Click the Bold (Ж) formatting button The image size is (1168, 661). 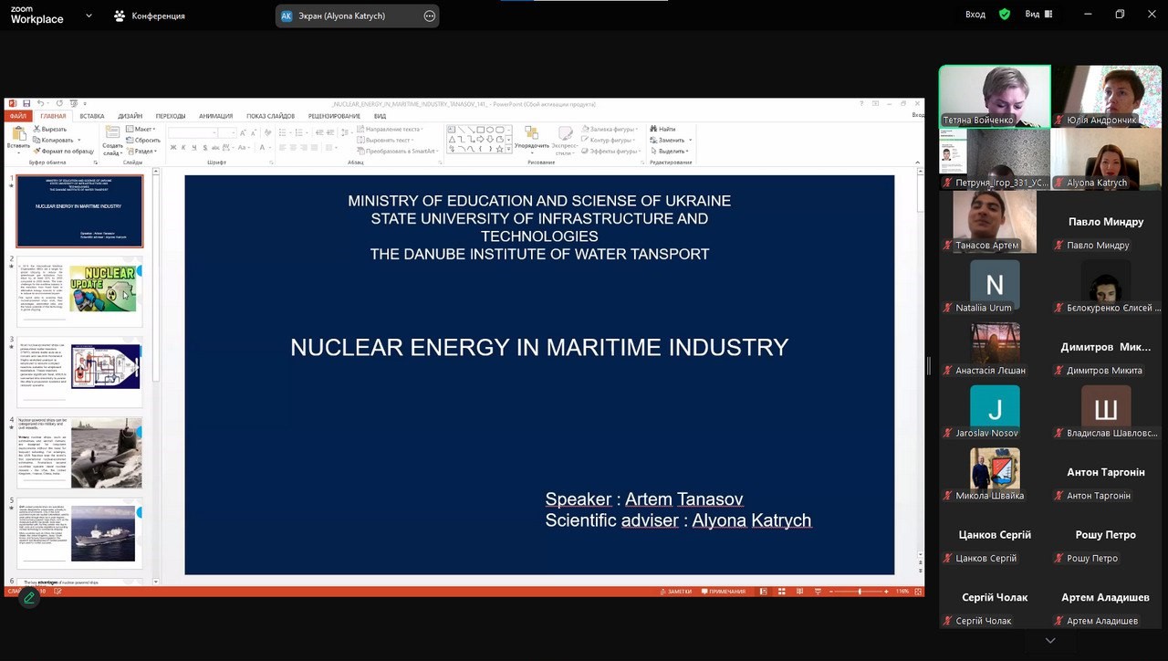[173, 147]
